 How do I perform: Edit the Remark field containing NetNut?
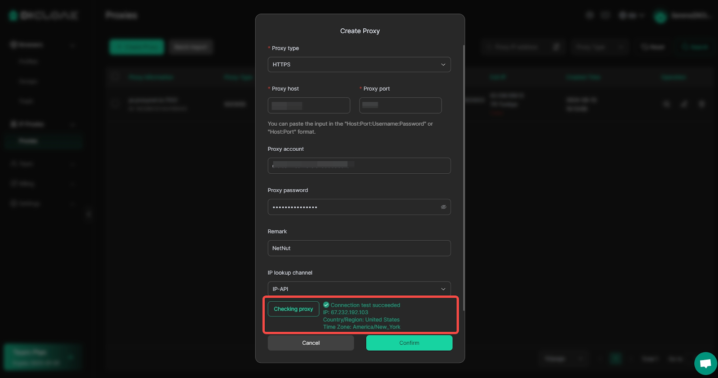pyautogui.click(x=359, y=248)
